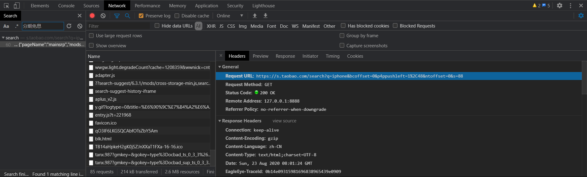
Task: Click the messages count indicator
Action: pos(546,5)
